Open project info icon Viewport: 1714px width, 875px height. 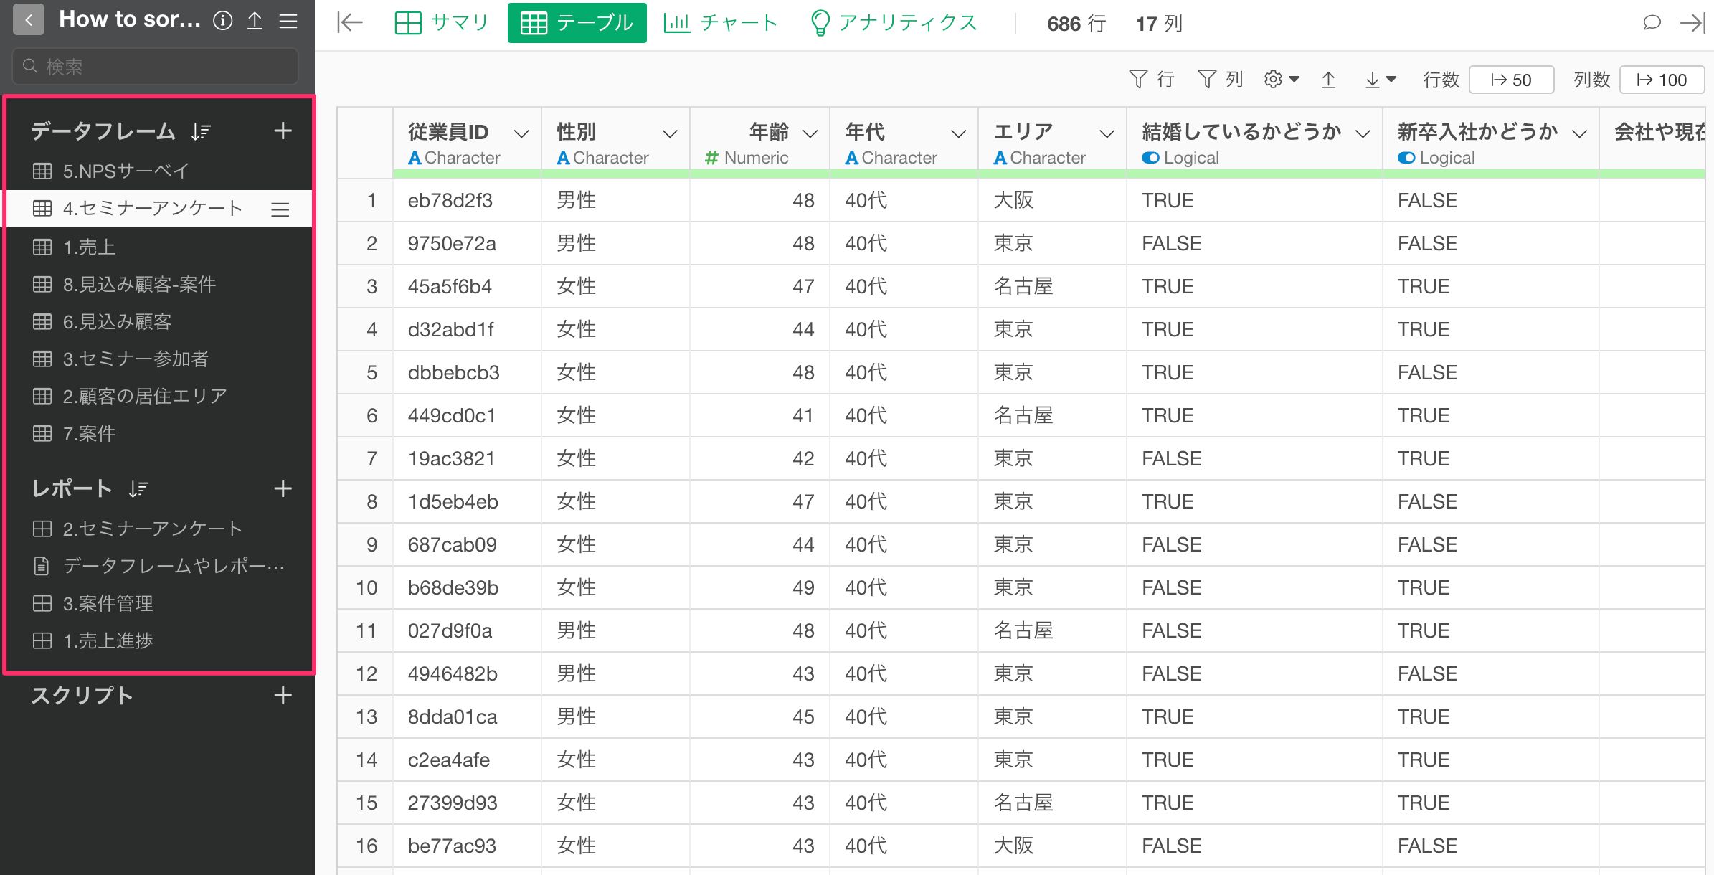(223, 21)
